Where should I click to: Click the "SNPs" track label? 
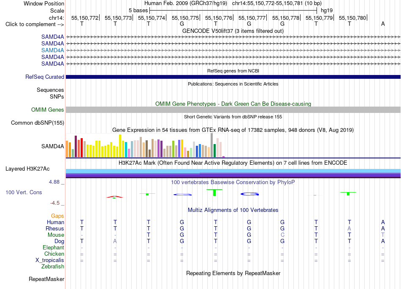[57, 97]
